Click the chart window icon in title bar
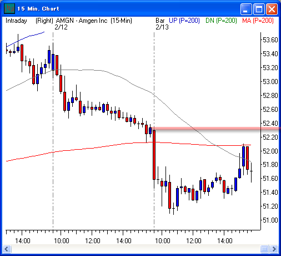Screen dimensions: 281x256 [9, 9]
